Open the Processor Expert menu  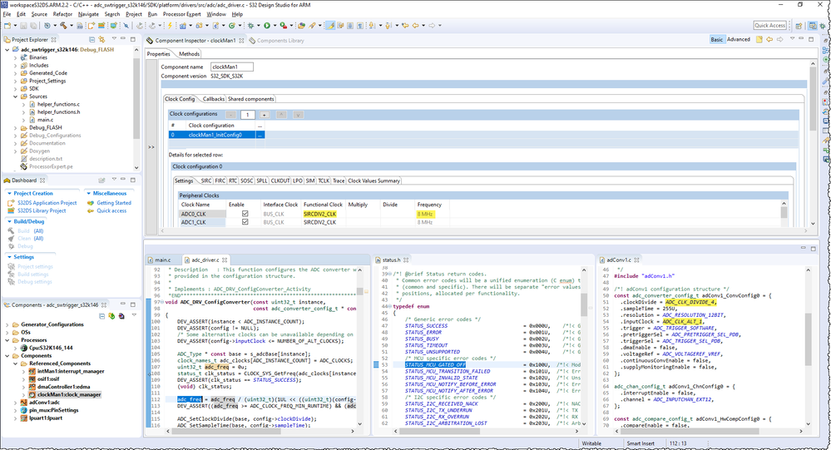[182, 14]
